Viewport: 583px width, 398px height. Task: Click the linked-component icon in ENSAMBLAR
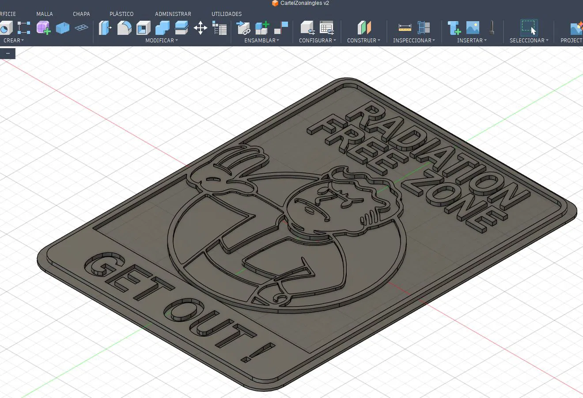pos(243,28)
